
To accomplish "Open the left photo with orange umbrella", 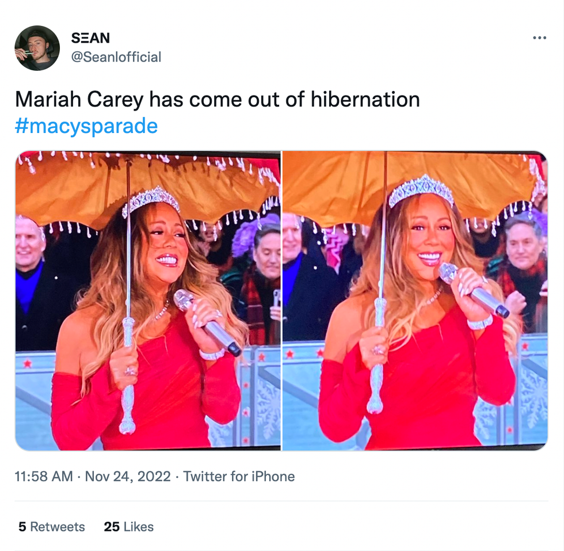I will (x=148, y=301).
